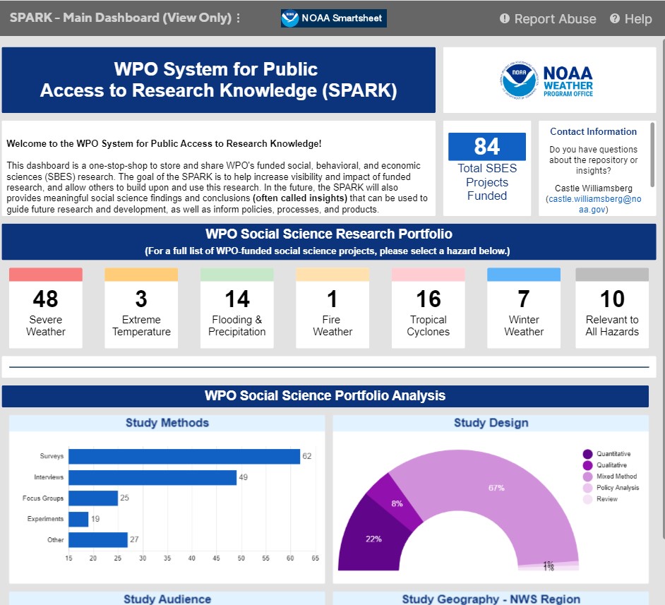Open the Fire Weather hazard card
665x605 pixels.
pyautogui.click(x=332, y=308)
